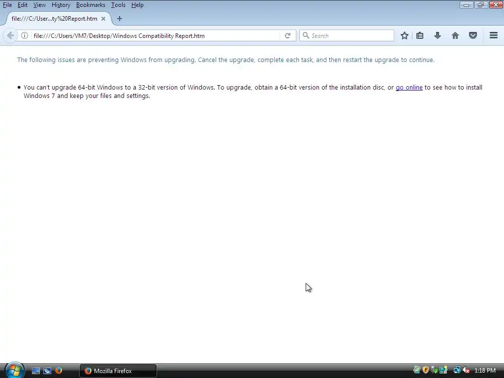Click the network tray icon
The width and height of the screenshot is (504, 378).
point(457,370)
